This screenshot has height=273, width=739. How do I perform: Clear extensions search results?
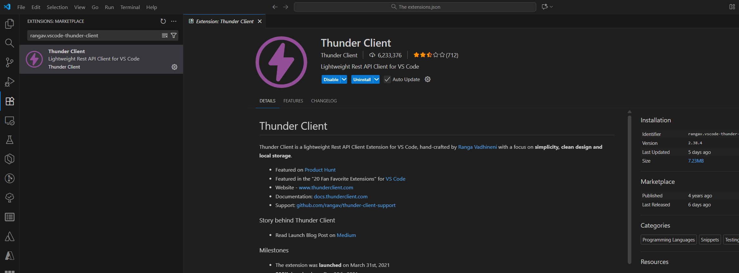click(165, 35)
